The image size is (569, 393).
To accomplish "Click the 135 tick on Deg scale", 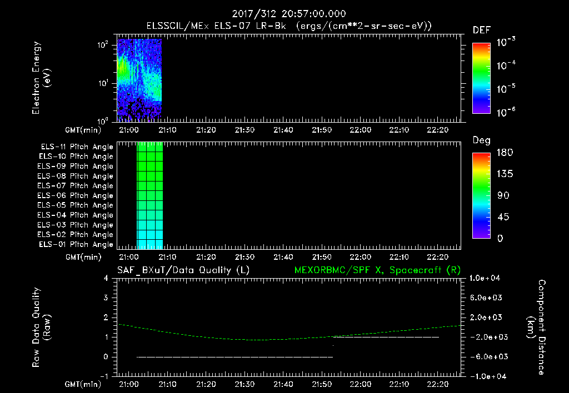I will click(505, 174).
